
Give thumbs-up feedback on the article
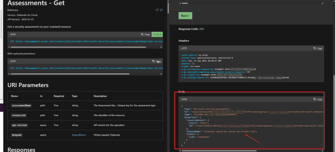point(157,10)
